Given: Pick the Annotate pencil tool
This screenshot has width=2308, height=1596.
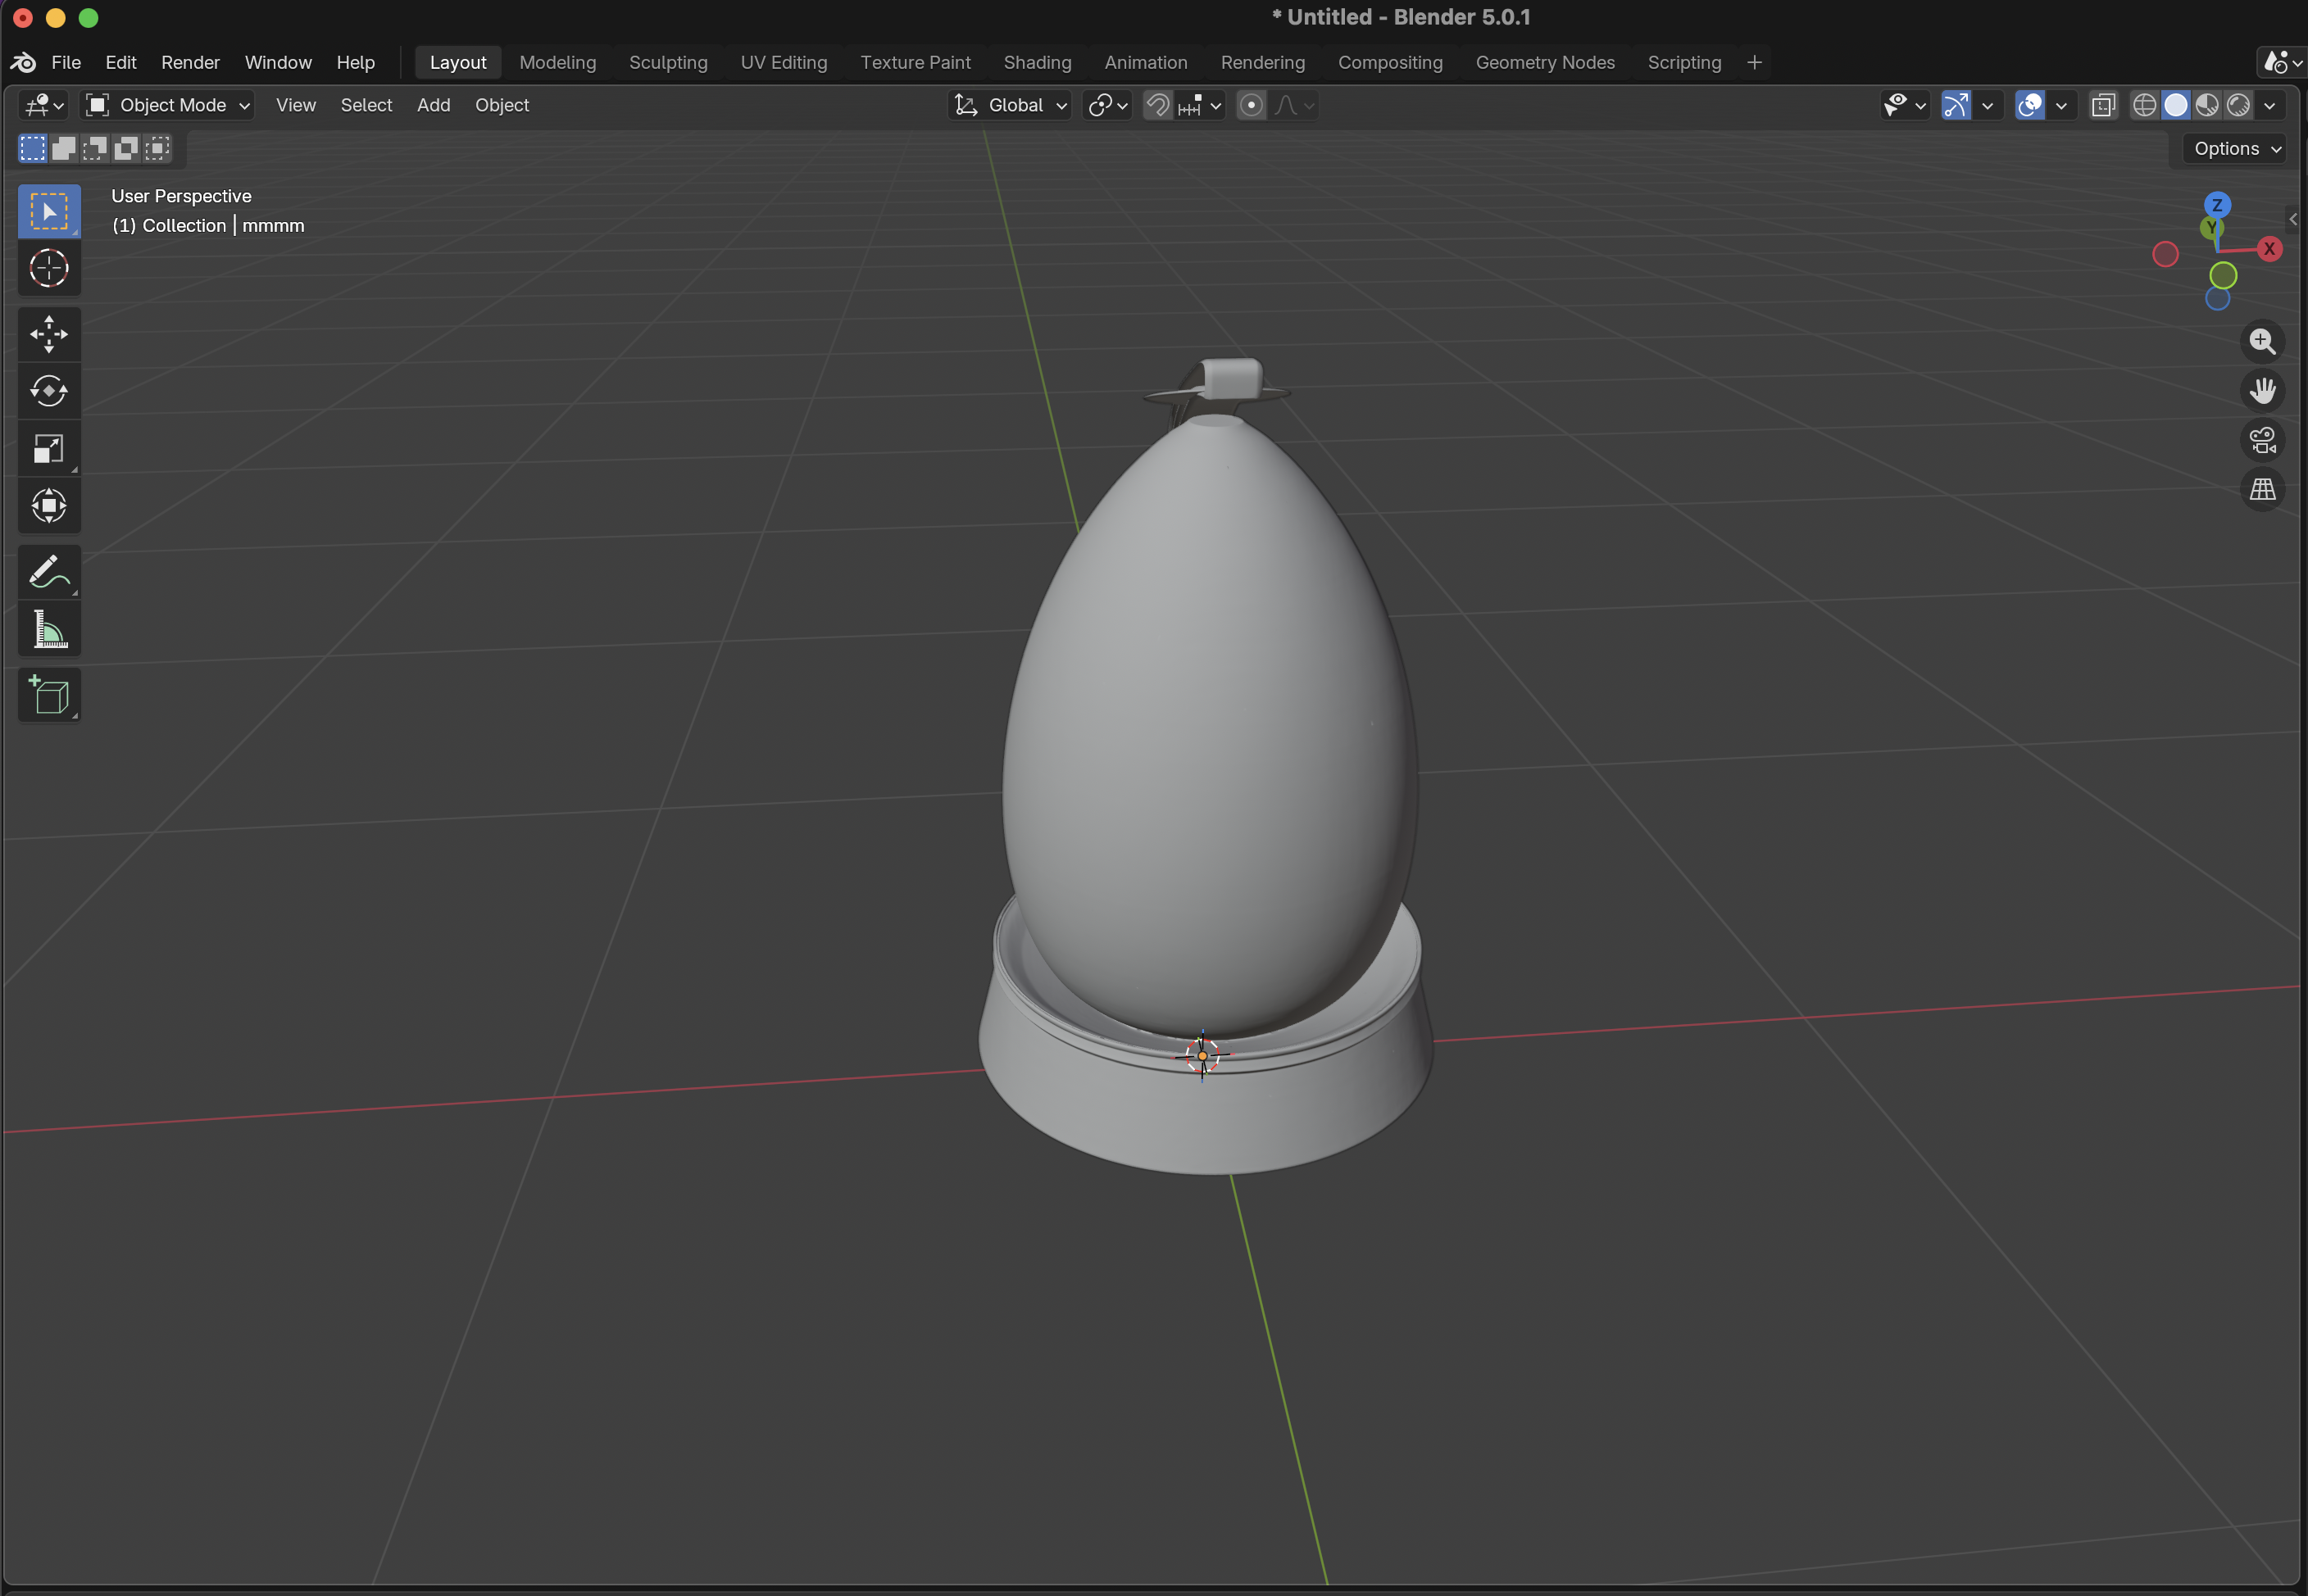Looking at the screenshot, I should click(49, 572).
